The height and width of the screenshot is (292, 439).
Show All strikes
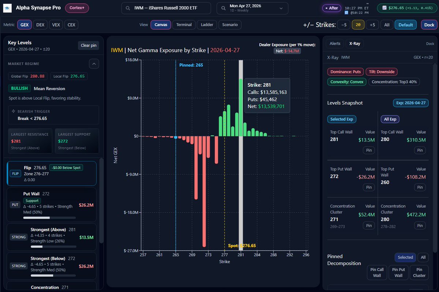point(387,25)
